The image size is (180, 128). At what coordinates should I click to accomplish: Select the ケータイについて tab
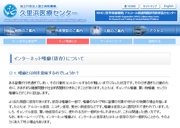pos(111,41)
